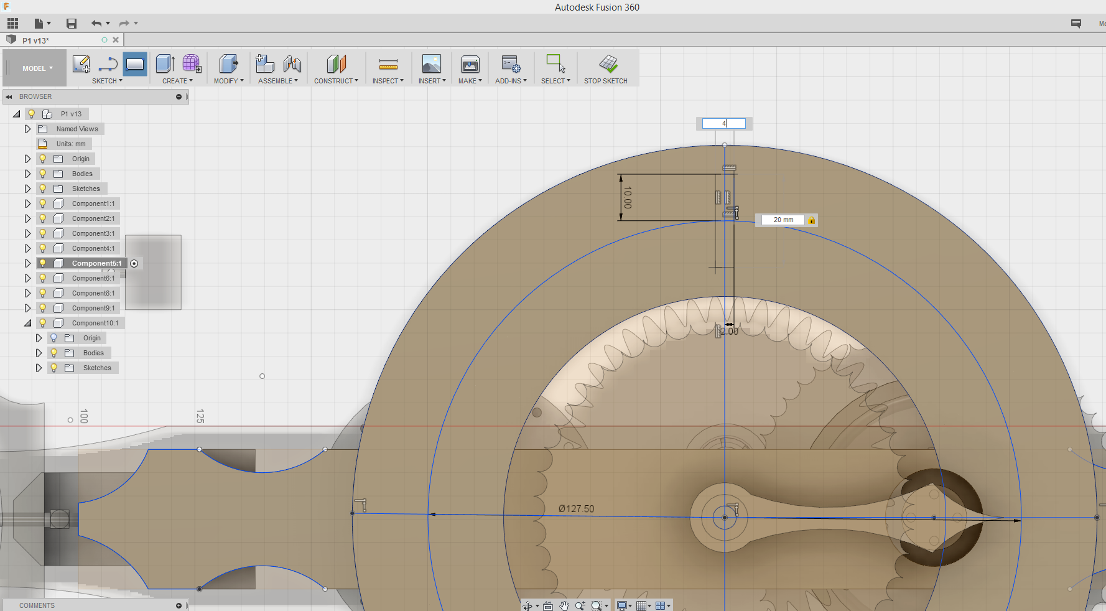
Task: Click the Ø127.50 diameter dimension
Action: tap(576, 509)
